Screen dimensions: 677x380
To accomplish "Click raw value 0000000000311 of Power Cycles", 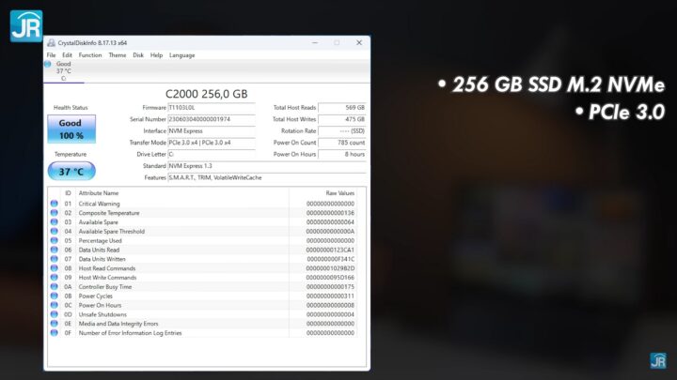I will (330, 296).
